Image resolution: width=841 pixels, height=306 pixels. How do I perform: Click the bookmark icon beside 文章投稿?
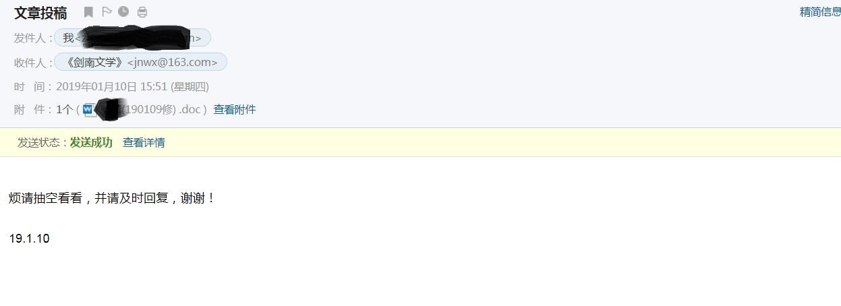tap(88, 11)
